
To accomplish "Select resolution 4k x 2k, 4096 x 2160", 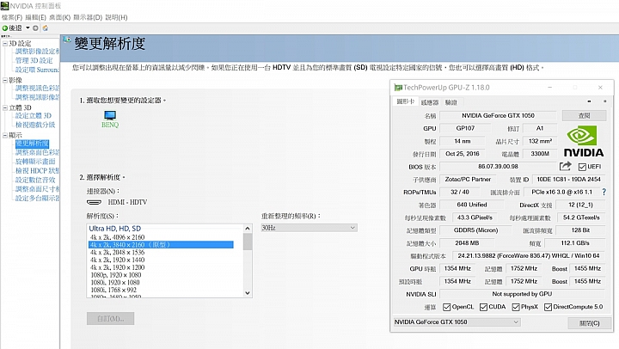I will point(117,237).
